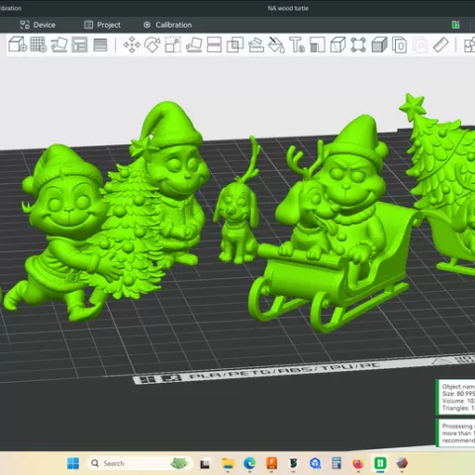Open the Variable layer height tool
Viewport: 475px width, 475px height.
(100, 45)
